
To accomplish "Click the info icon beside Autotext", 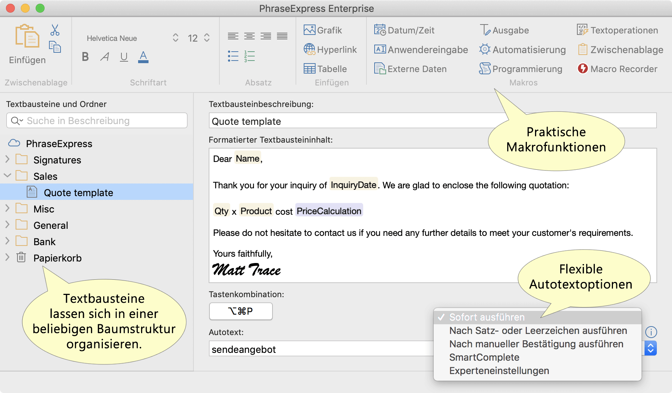I will pos(651,332).
